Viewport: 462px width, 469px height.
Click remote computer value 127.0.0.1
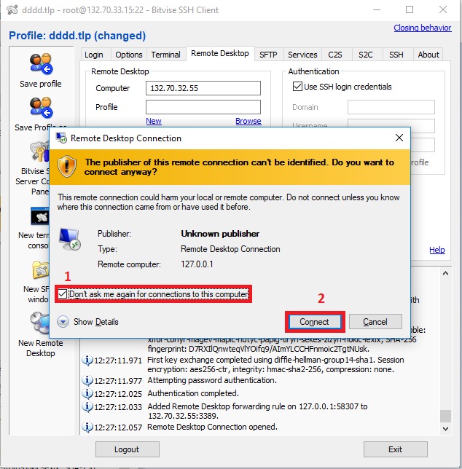click(x=197, y=264)
